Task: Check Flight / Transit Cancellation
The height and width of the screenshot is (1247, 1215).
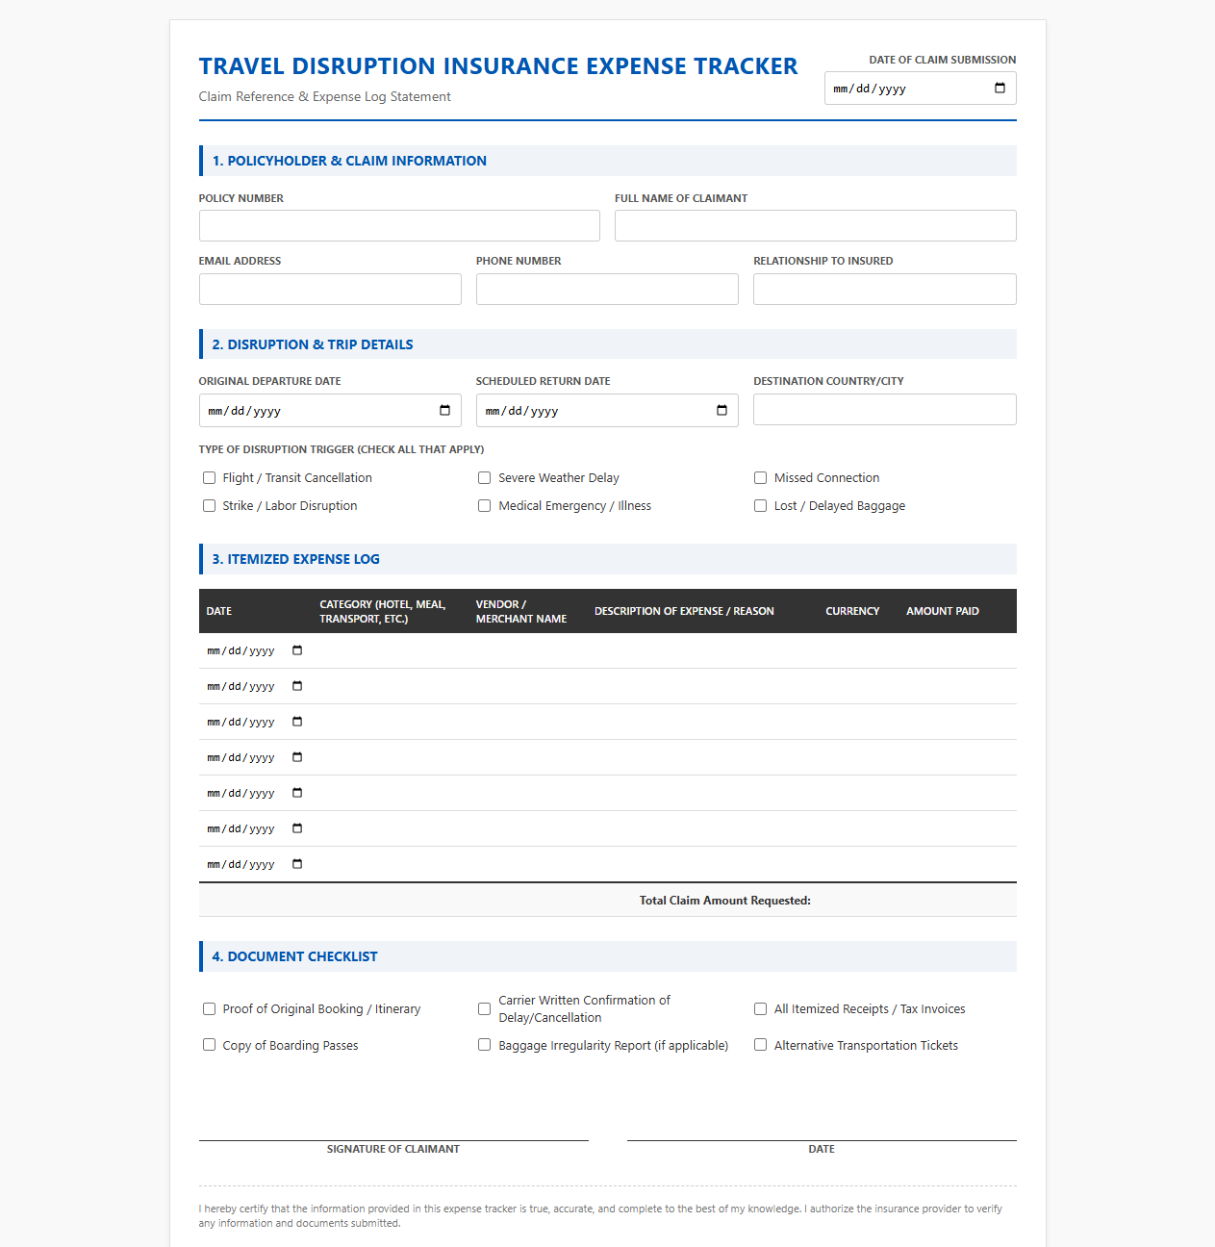Action: click(x=209, y=478)
